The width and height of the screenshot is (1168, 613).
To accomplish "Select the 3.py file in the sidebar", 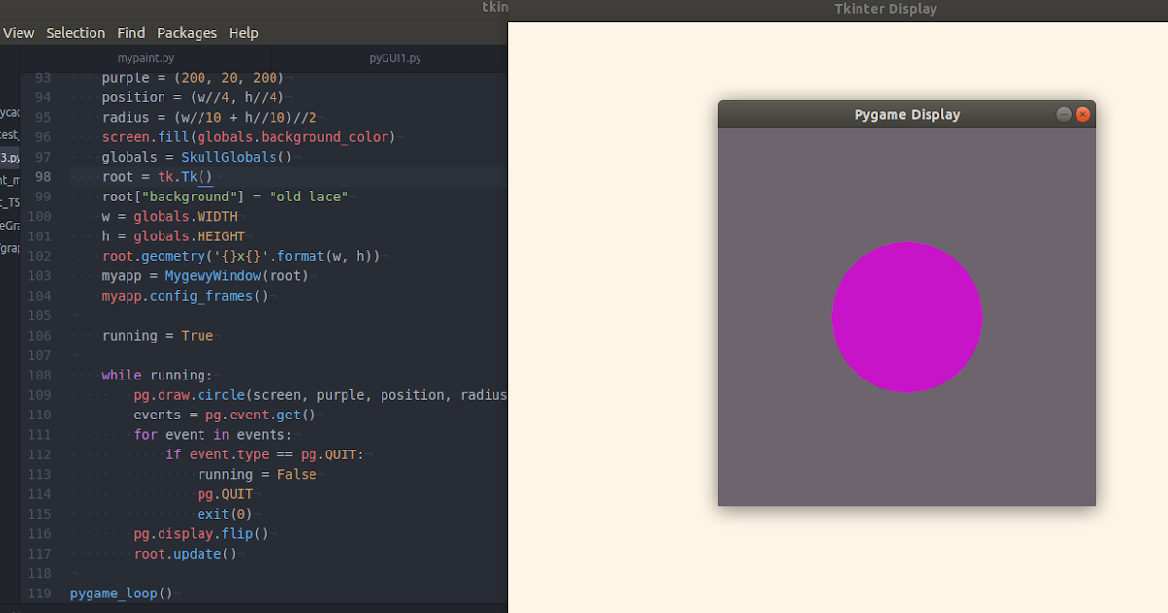I will (x=9, y=157).
